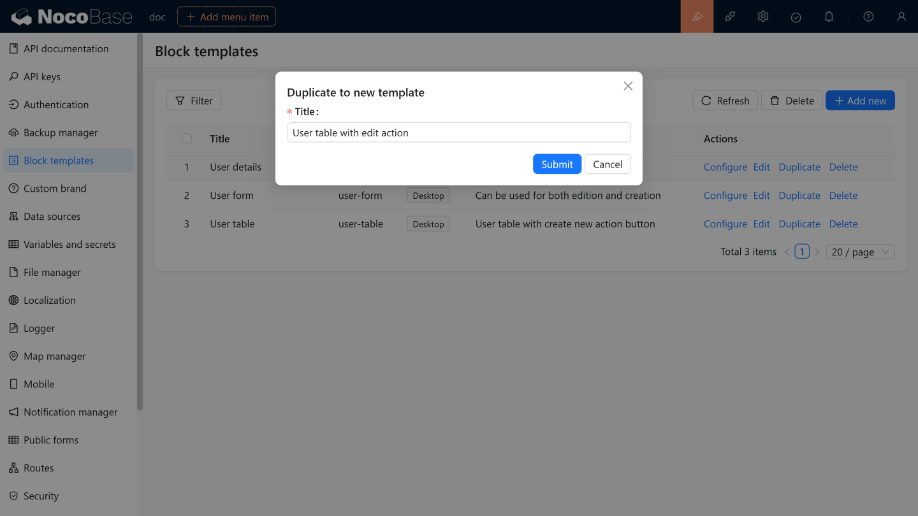
Task: Cancel the duplicate template dialog
Action: click(x=607, y=164)
